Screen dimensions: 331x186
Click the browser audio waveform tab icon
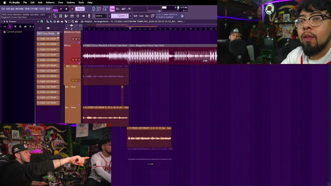pyautogui.click(x=5, y=27)
